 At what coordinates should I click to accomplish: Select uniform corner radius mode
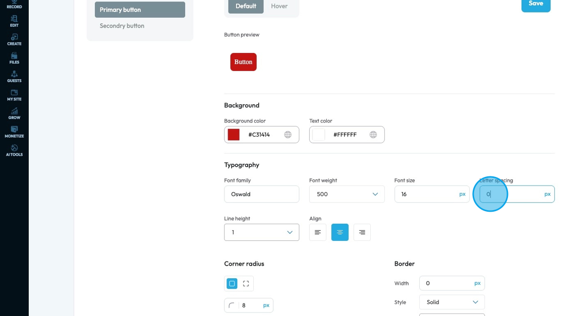[232, 284]
